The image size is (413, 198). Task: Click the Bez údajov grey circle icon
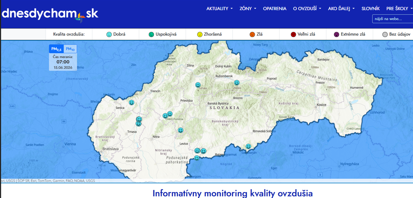pos(385,34)
